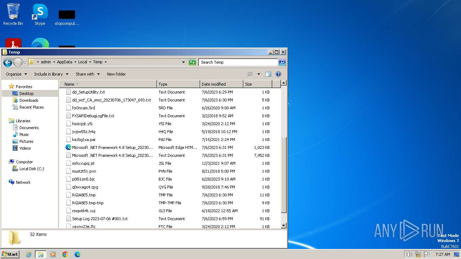Expand the arrow after Temp breadcrumb
Image resolution: width=461 pixels, height=259 pixels.
[x=106, y=62]
